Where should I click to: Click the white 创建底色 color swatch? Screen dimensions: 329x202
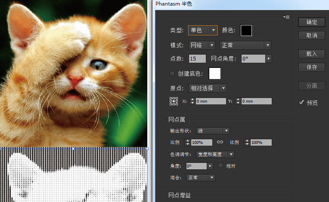point(214,73)
